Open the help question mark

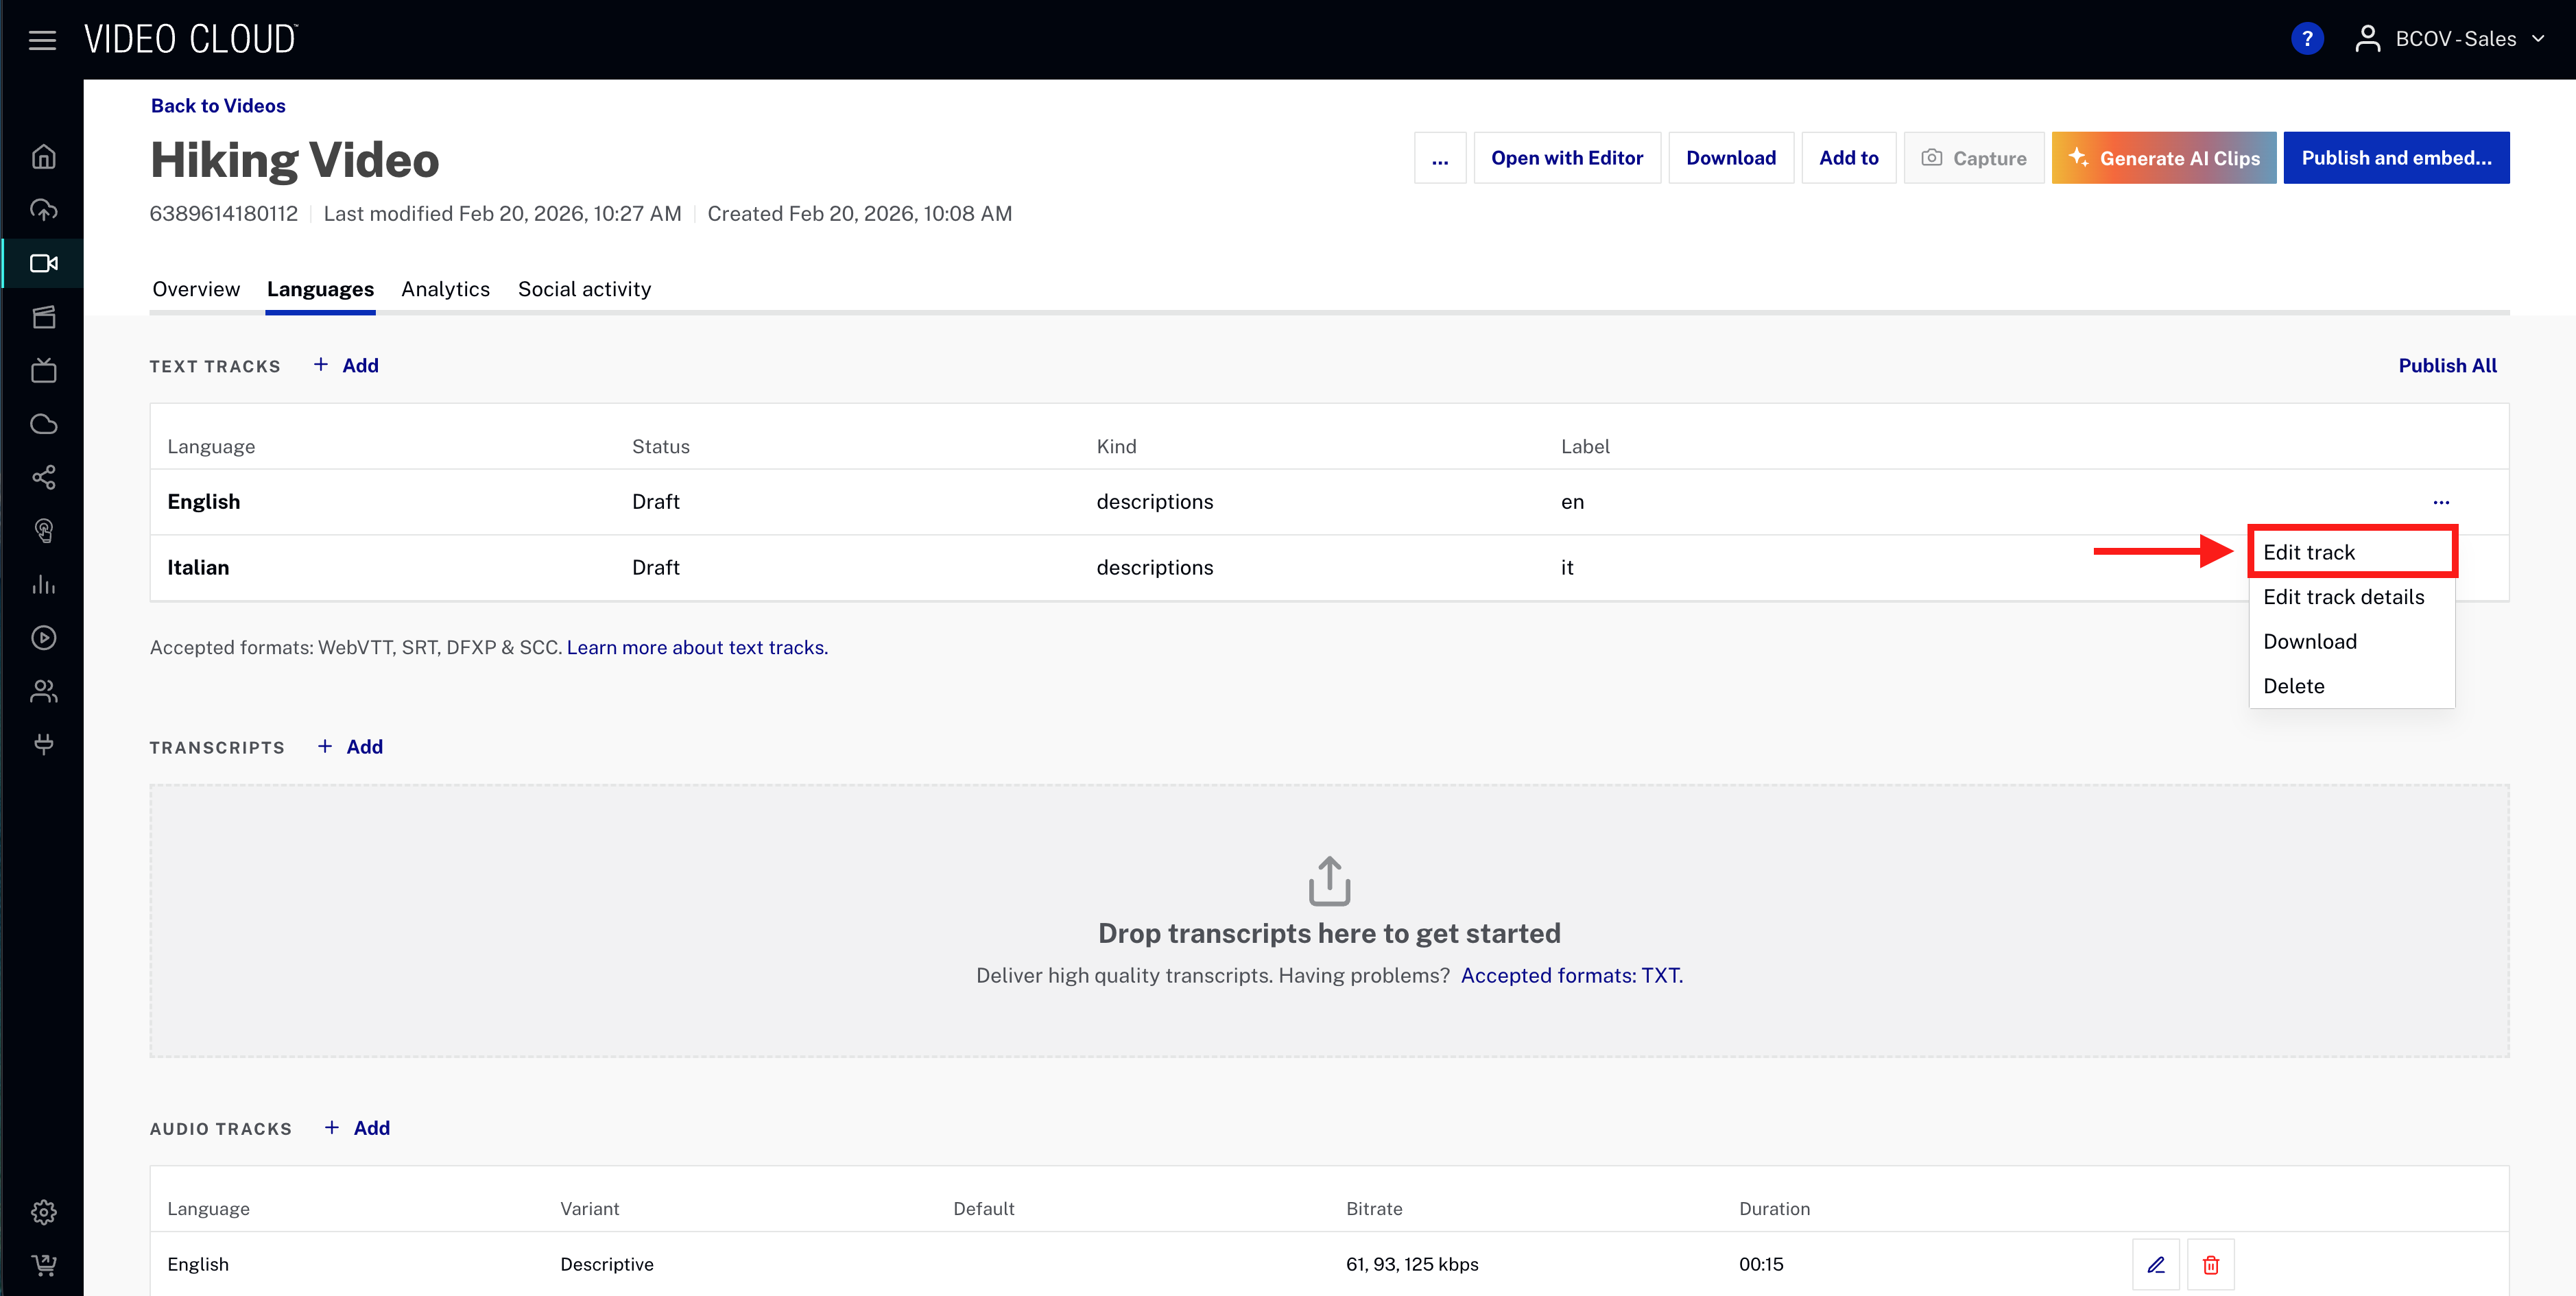2307,38
